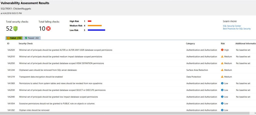256x115 pixels.
Task: Click the green shield icon beside 52
Action: [15, 29]
